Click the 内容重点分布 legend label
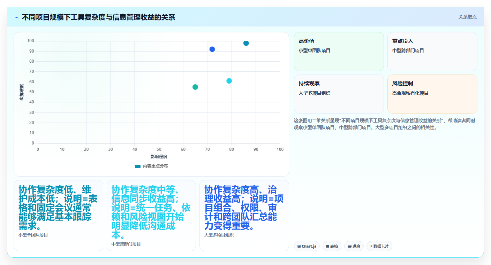The height and width of the screenshot is (265, 491). (155, 166)
